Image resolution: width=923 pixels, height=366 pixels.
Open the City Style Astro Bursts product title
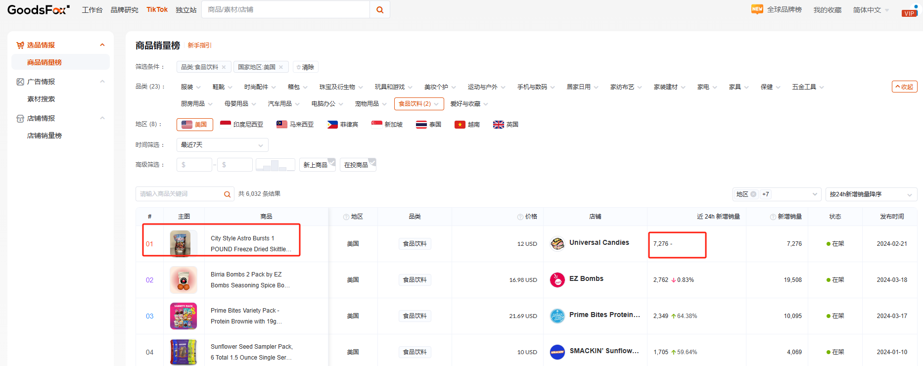coord(251,244)
